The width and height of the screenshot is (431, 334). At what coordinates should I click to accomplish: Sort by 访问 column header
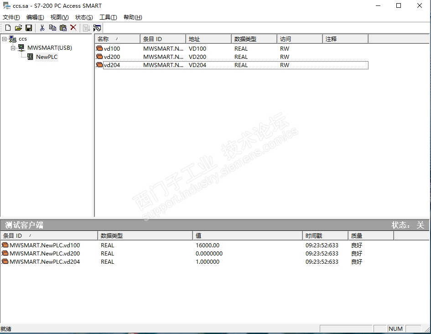point(300,39)
